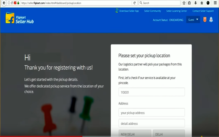Open Download Seller App link

coord(127,11)
